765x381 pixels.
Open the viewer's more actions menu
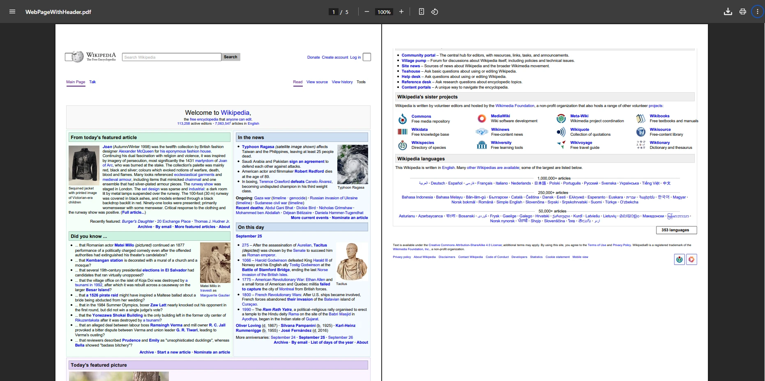(x=757, y=11)
